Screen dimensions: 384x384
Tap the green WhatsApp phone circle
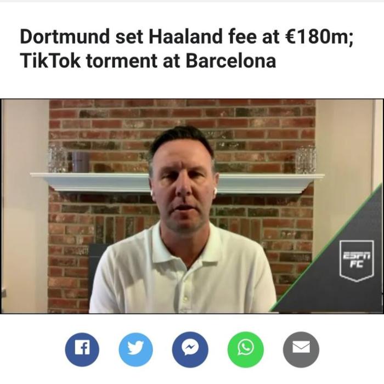pos(246,349)
